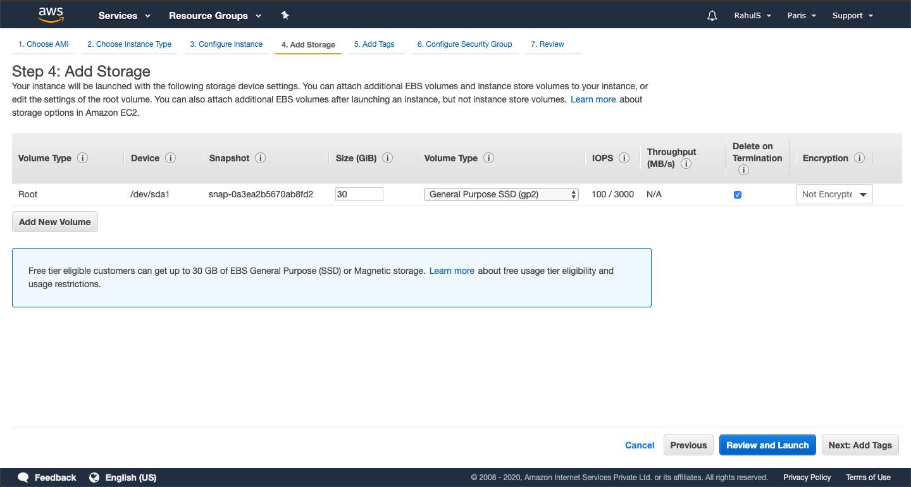
Task: Open the Encryption column info tooltip
Action: click(859, 158)
